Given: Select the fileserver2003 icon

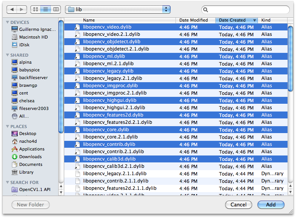Looking at the screenshot, I should click(x=15, y=108).
